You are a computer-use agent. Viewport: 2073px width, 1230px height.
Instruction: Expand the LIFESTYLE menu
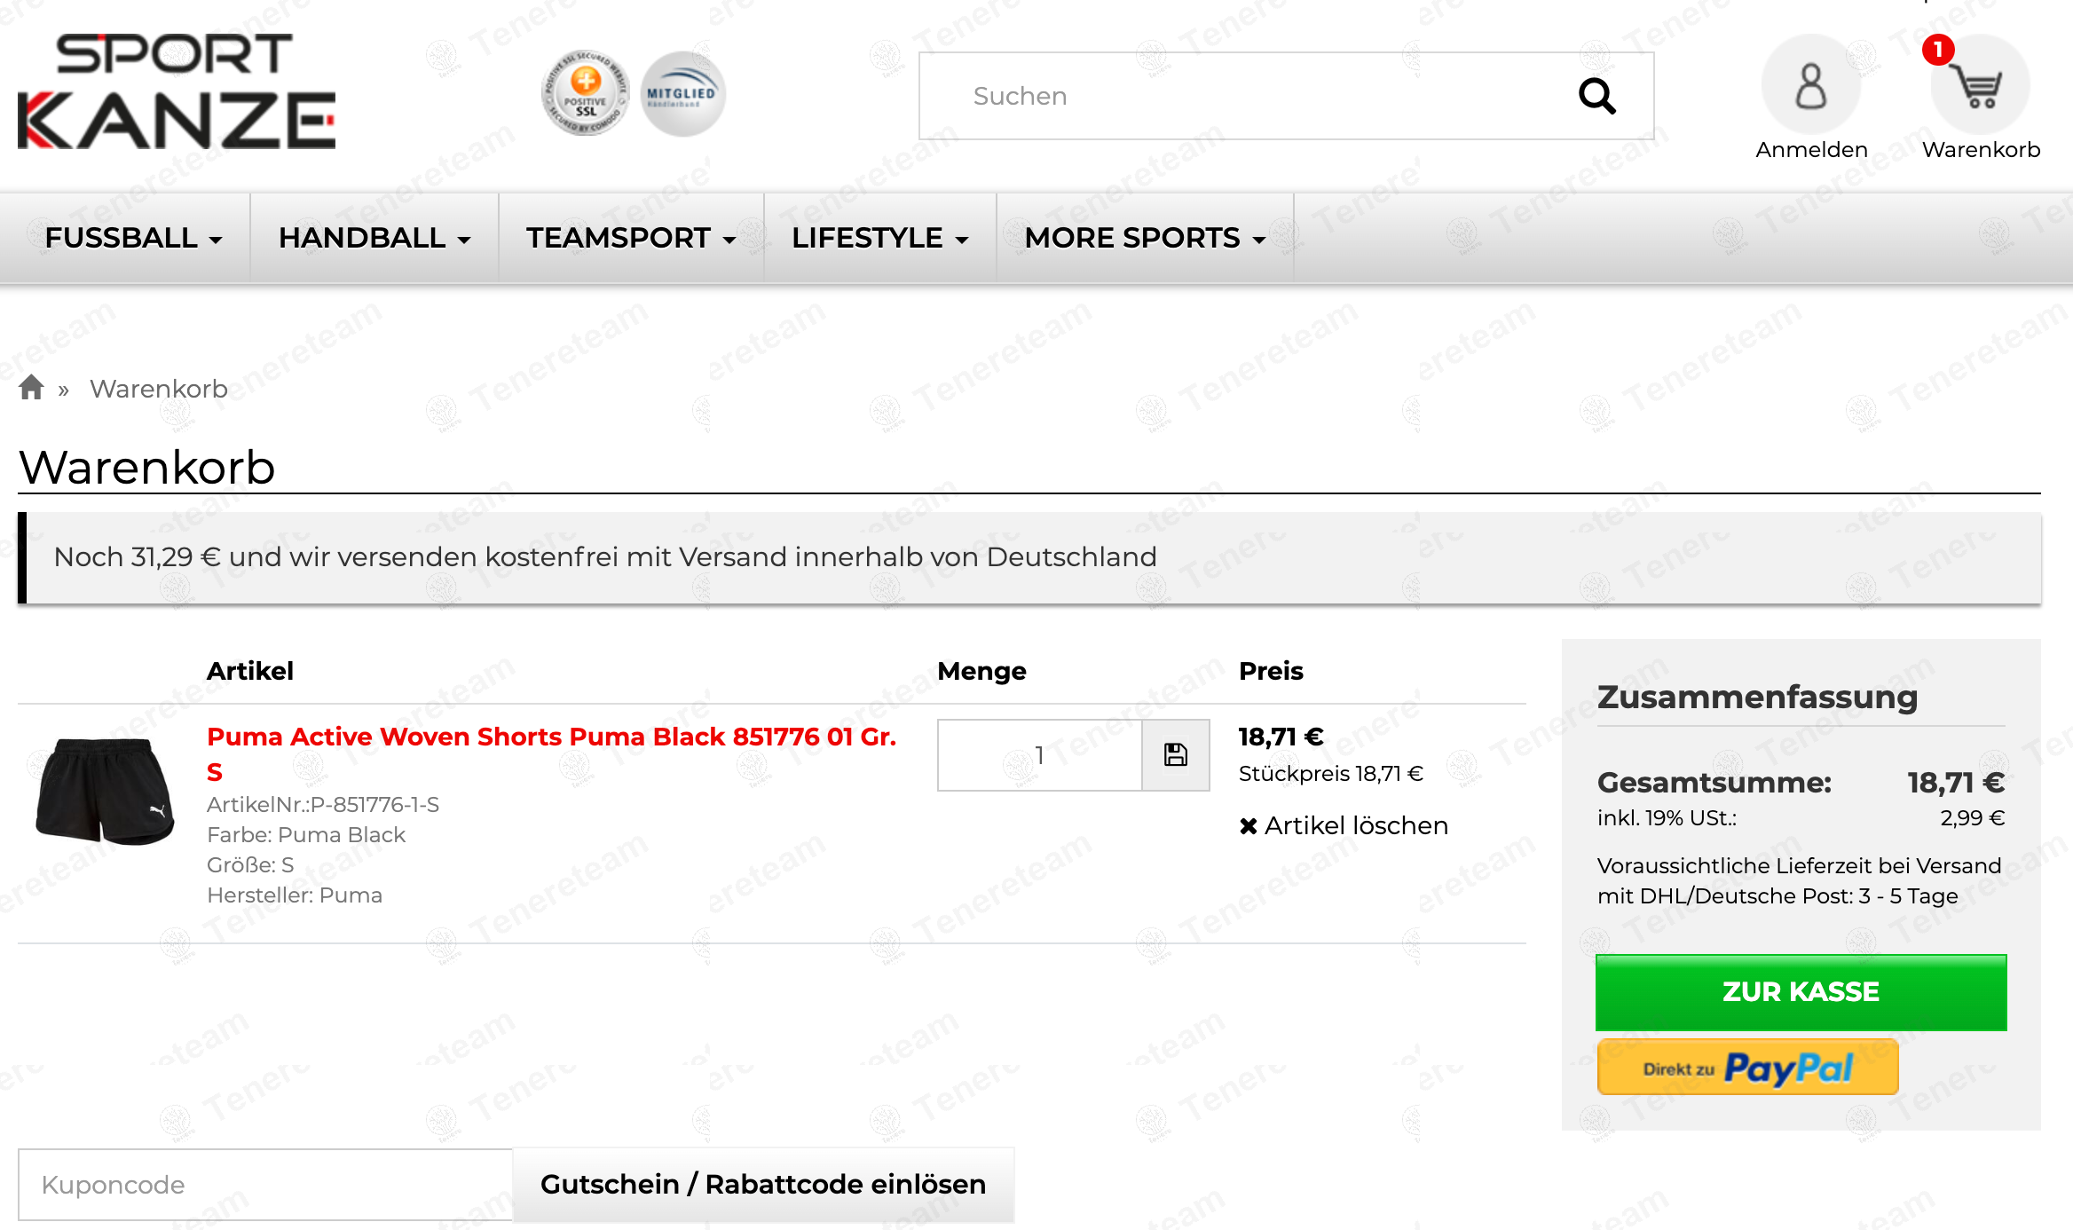point(879,238)
